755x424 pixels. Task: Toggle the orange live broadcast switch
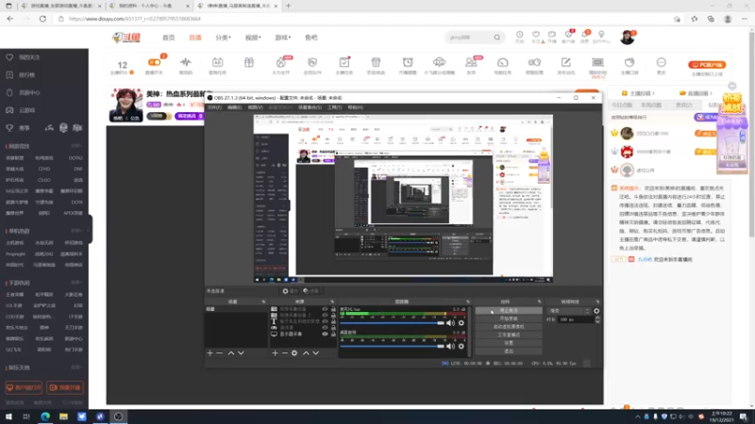click(x=154, y=62)
